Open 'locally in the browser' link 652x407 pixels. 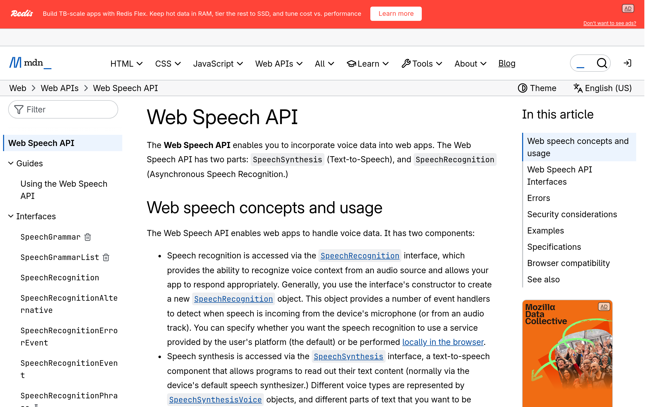tap(443, 342)
